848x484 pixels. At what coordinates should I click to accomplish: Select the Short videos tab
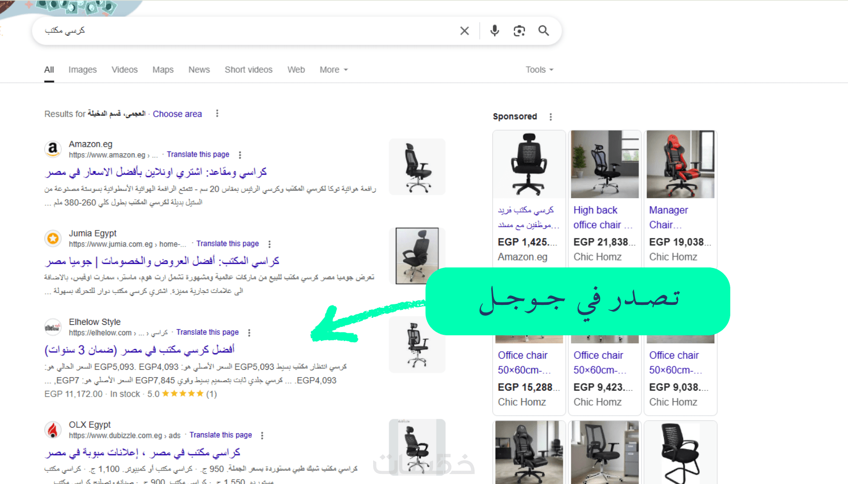[x=248, y=70]
